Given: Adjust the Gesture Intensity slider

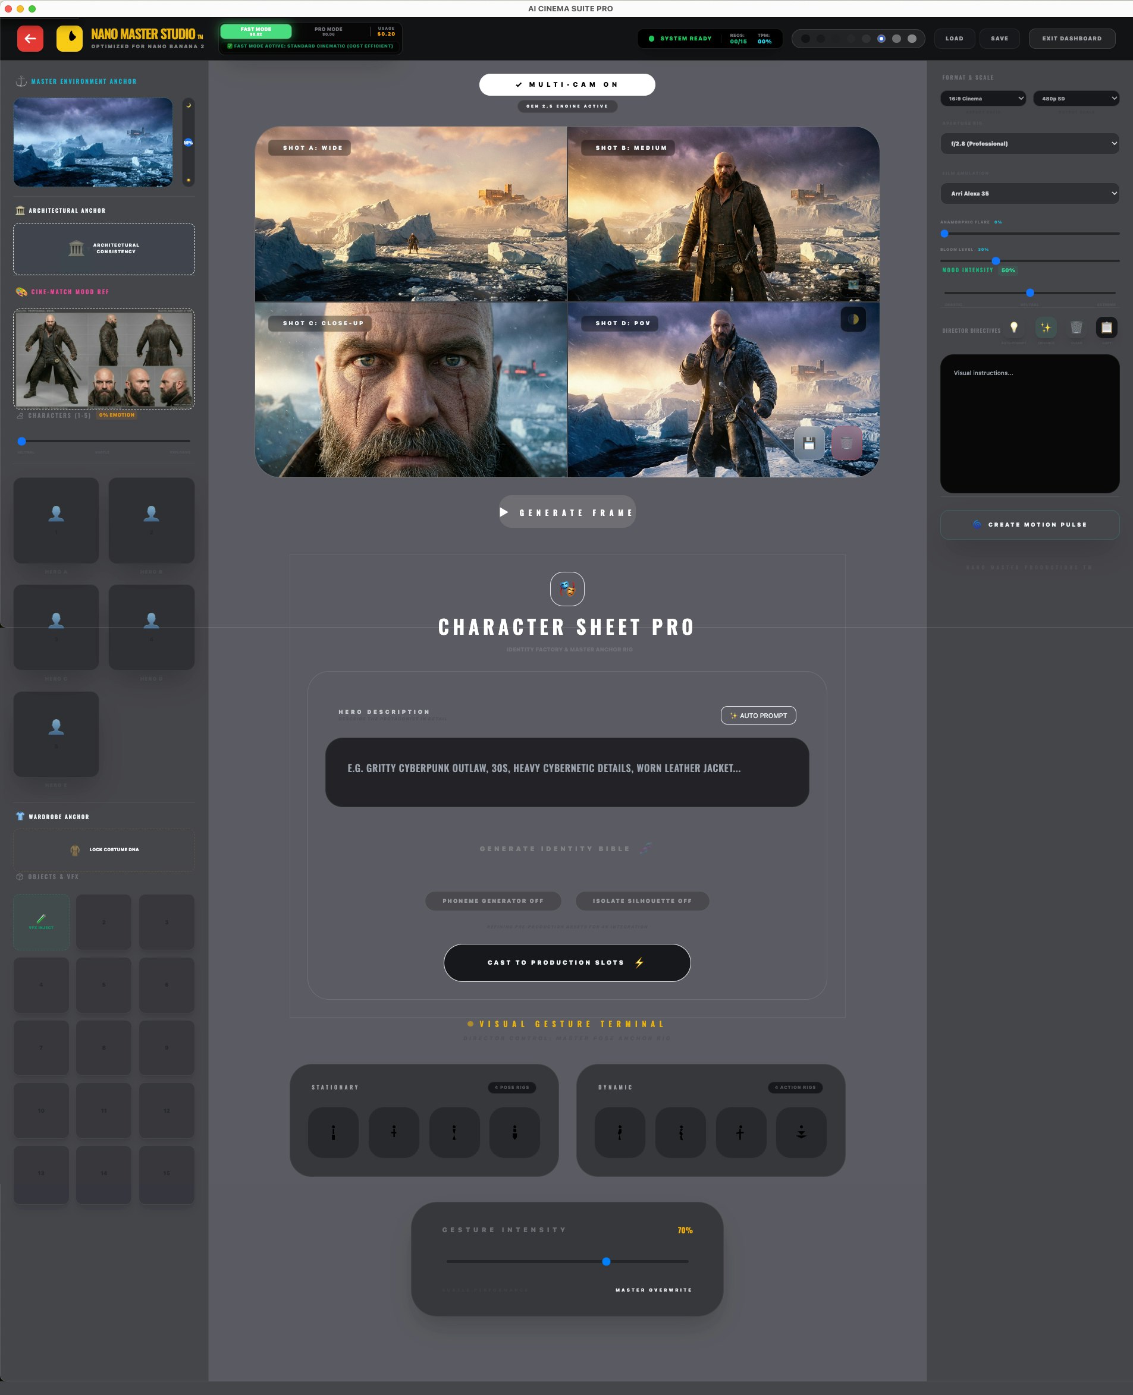Looking at the screenshot, I should [567, 1261].
